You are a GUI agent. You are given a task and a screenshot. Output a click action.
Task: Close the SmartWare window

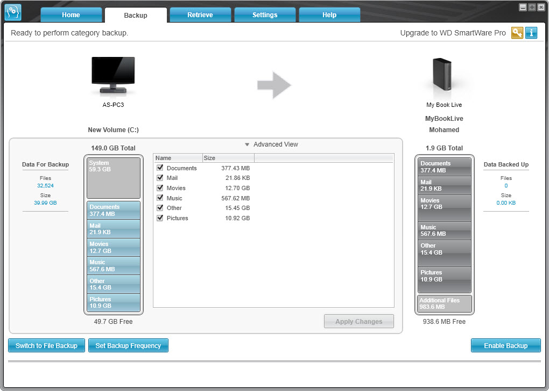click(x=541, y=8)
